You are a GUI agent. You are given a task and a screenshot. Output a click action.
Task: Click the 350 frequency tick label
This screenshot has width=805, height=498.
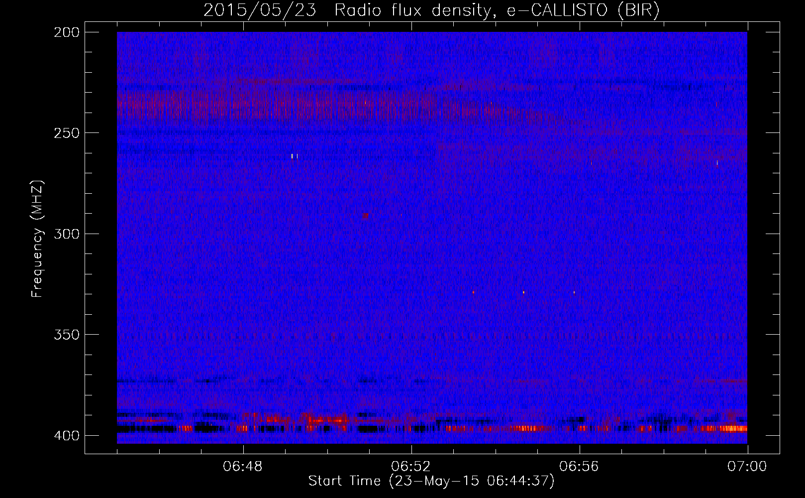click(x=66, y=335)
